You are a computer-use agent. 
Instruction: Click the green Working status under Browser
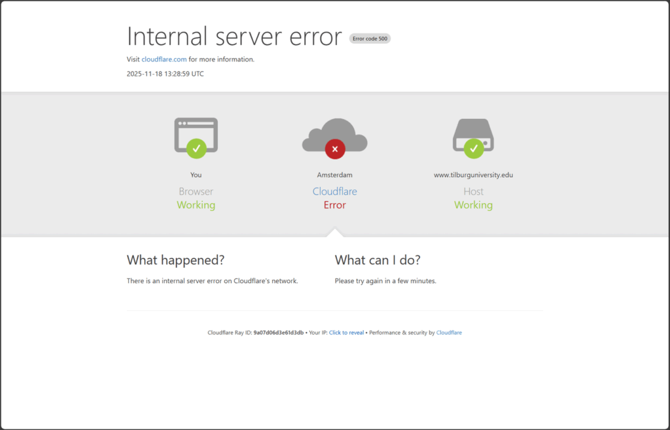196,205
